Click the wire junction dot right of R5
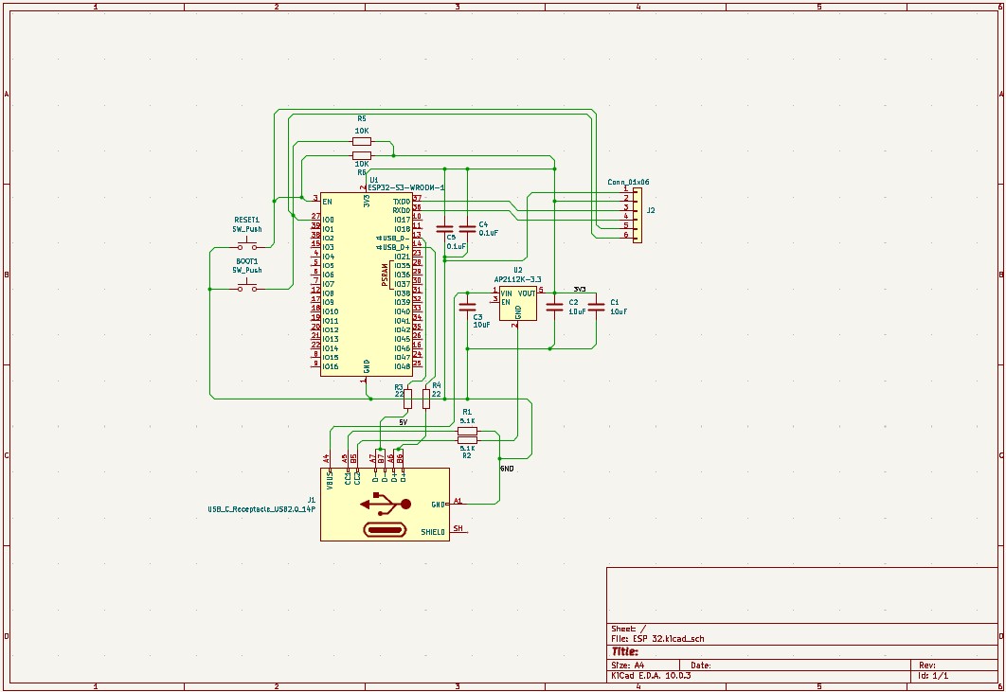The width and height of the screenshot is (1006, 692). [x=393, y=155]
